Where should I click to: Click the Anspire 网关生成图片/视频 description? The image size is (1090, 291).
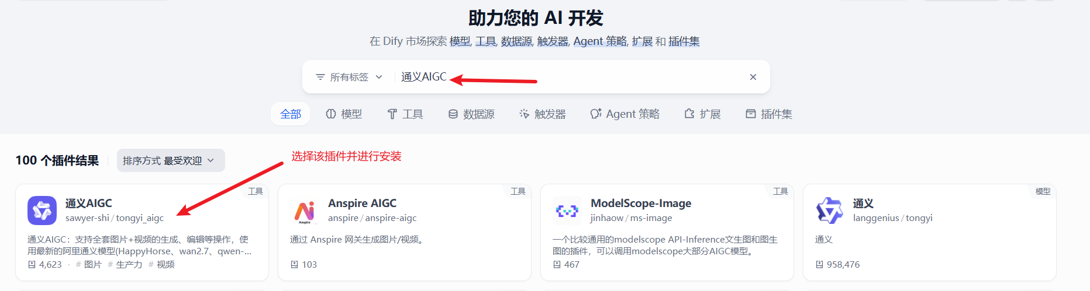[x=357, y=240]
